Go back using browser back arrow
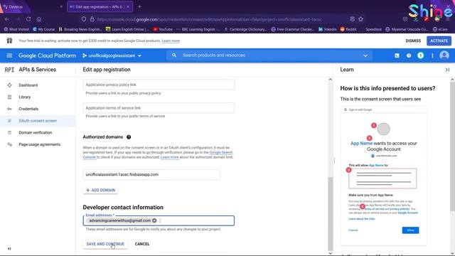 (7, 19)
